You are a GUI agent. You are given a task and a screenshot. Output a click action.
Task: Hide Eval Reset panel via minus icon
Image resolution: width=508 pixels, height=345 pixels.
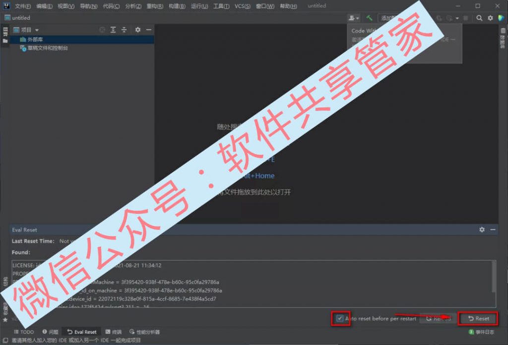pos(493,229)
